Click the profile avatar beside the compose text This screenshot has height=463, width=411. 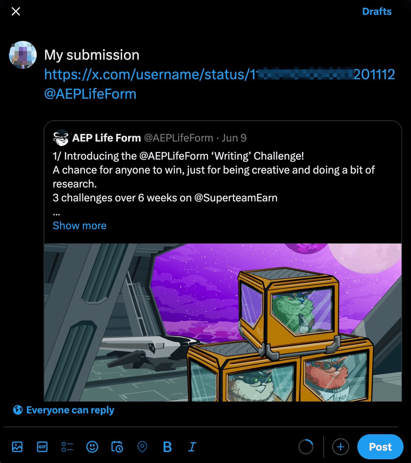point(23,55)
